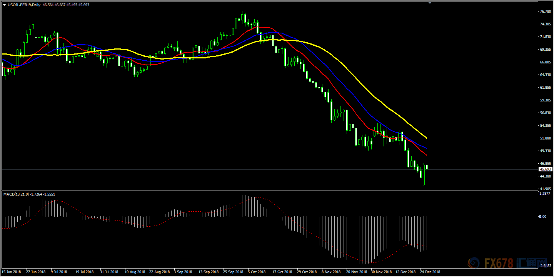Click the highlighted current price label 45.693
The height and width of the screenshot is (277, 554).
546,169
